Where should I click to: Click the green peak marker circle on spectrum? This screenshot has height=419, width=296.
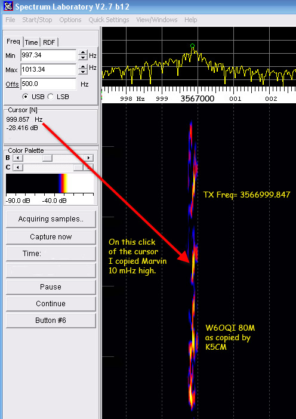[x=192, y=46]
